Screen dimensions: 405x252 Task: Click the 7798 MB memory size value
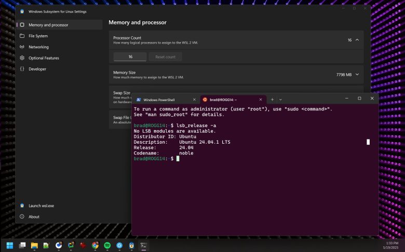[344, 75]
